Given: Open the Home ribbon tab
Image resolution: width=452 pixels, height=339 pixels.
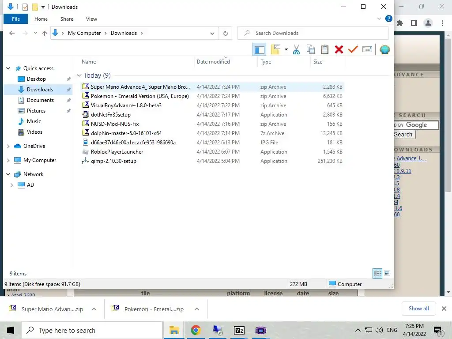Looking at the screenshot, I should [x=41, y=19].
